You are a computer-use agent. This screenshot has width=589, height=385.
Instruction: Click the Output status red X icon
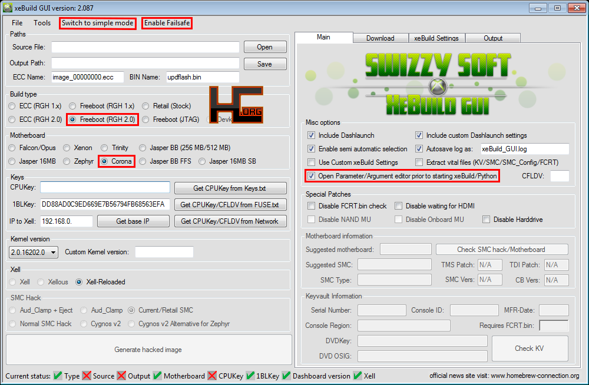coord(121,376)
